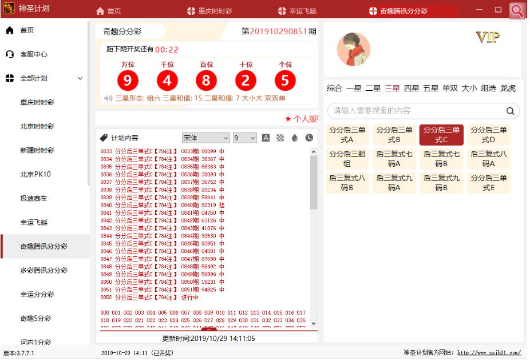Click the user avatar picture
Image resolution: width=530 pixels, height=362 pixels.
[x=353, y=49]
